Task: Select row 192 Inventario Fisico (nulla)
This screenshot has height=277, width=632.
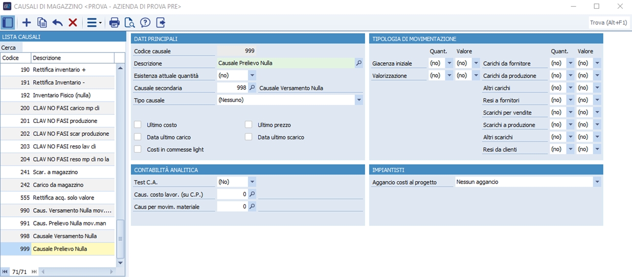Action: pyautogui.click(x=58, y=95)
